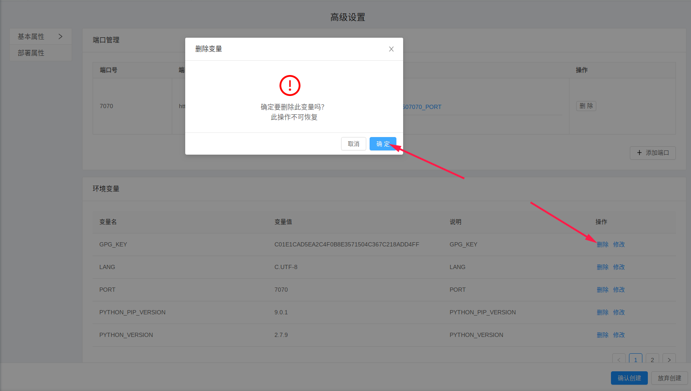Viewport: 691px width, 391px height.
Task: Open the 07070_PORT link
Action: [422, 107]
